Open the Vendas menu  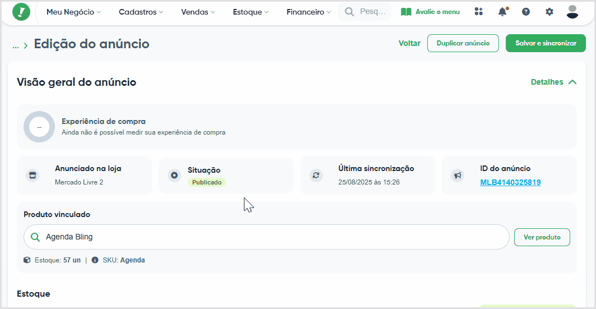point(198,12)
